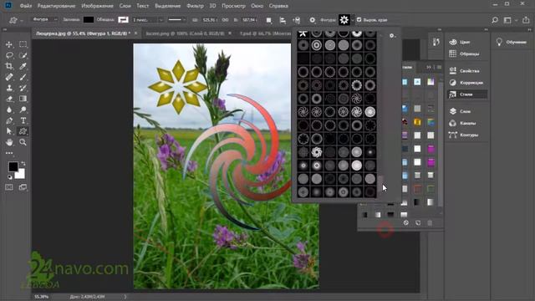535x301 pixels.
Task: Select the Healing Brush tool
Action: click(9, 77)
